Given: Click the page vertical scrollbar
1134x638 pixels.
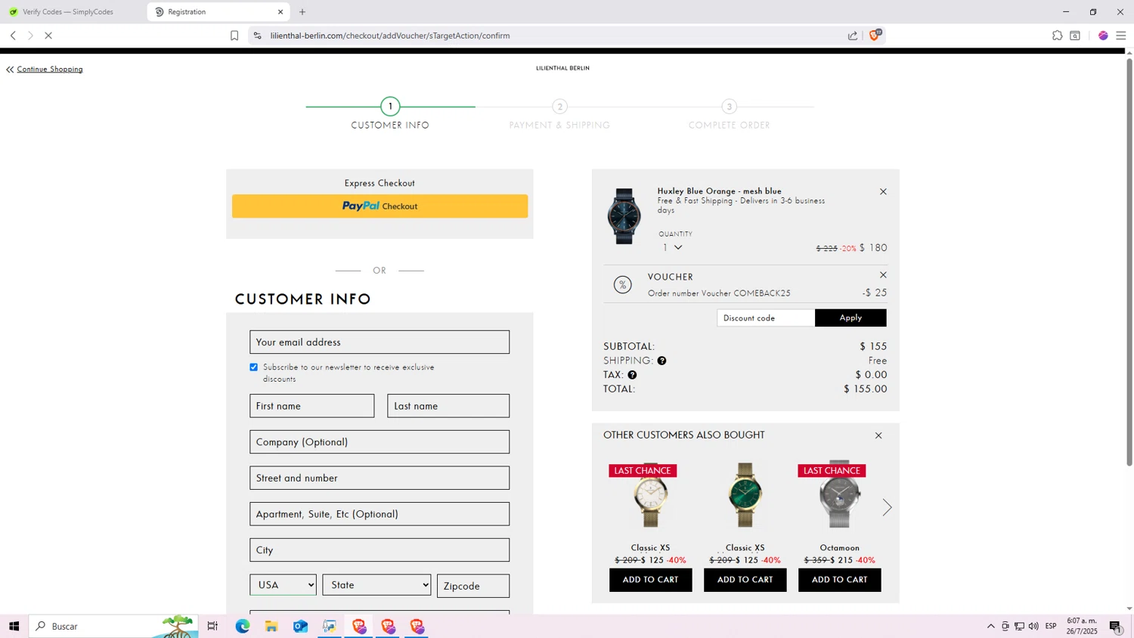Looking at the screenshot, I should point(1129,262).
